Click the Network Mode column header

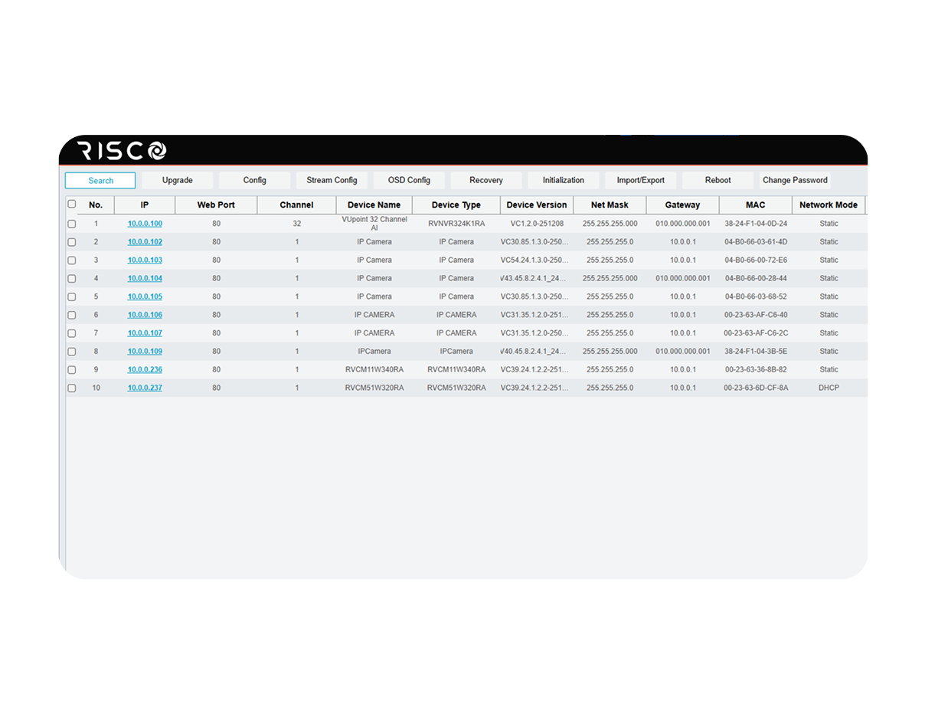click(x=828, y=205)
